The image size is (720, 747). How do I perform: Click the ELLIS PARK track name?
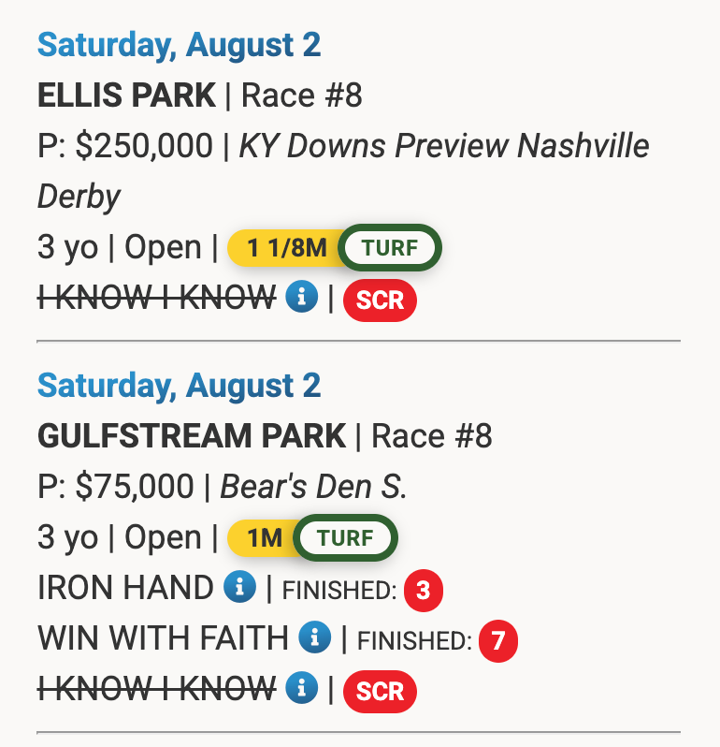[126, 95]
